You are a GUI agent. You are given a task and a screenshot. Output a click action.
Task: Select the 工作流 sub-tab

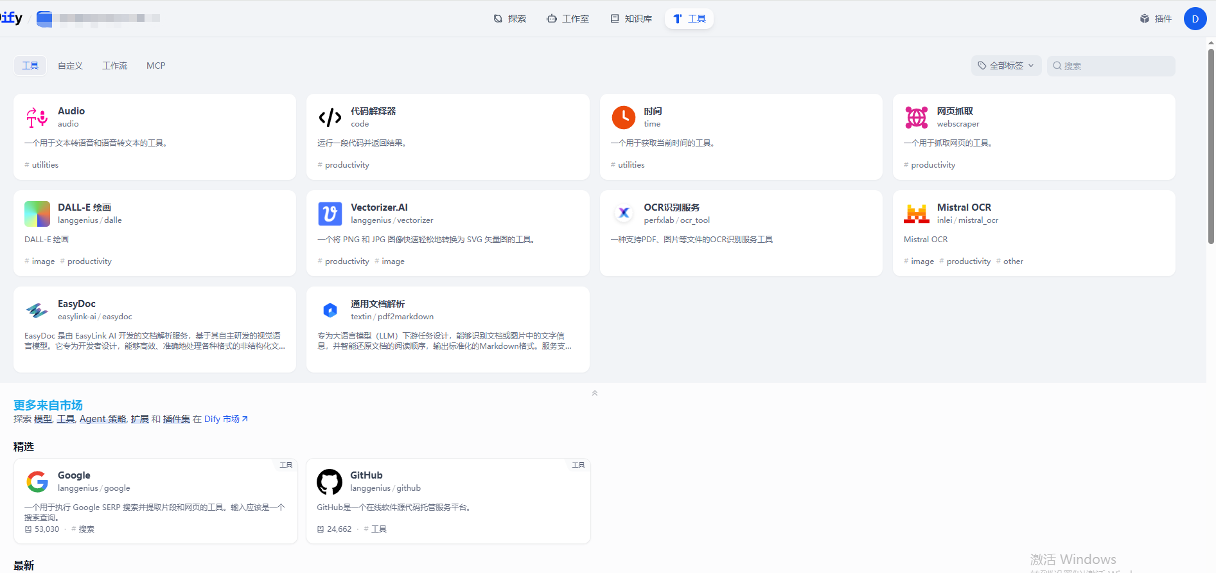(115, 66)
